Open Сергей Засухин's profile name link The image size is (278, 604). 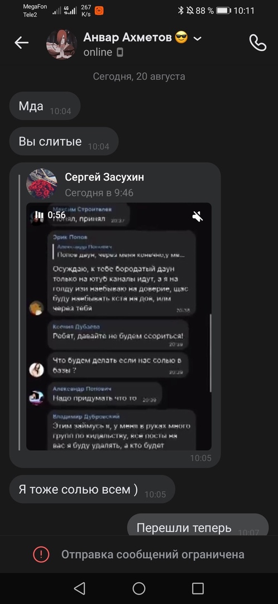pyautogui.click(x=104, y=177)
